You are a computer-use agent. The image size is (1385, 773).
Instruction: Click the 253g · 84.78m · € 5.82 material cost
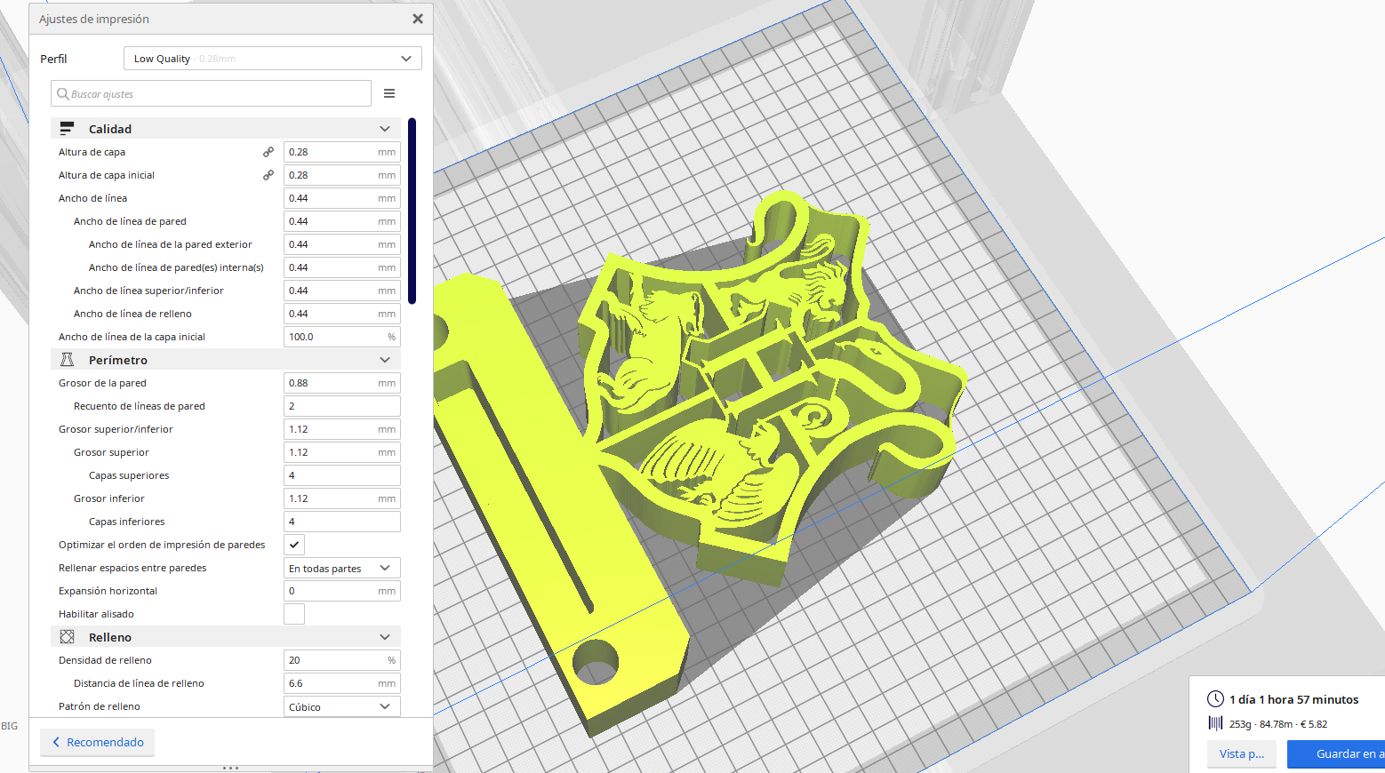1278,724
